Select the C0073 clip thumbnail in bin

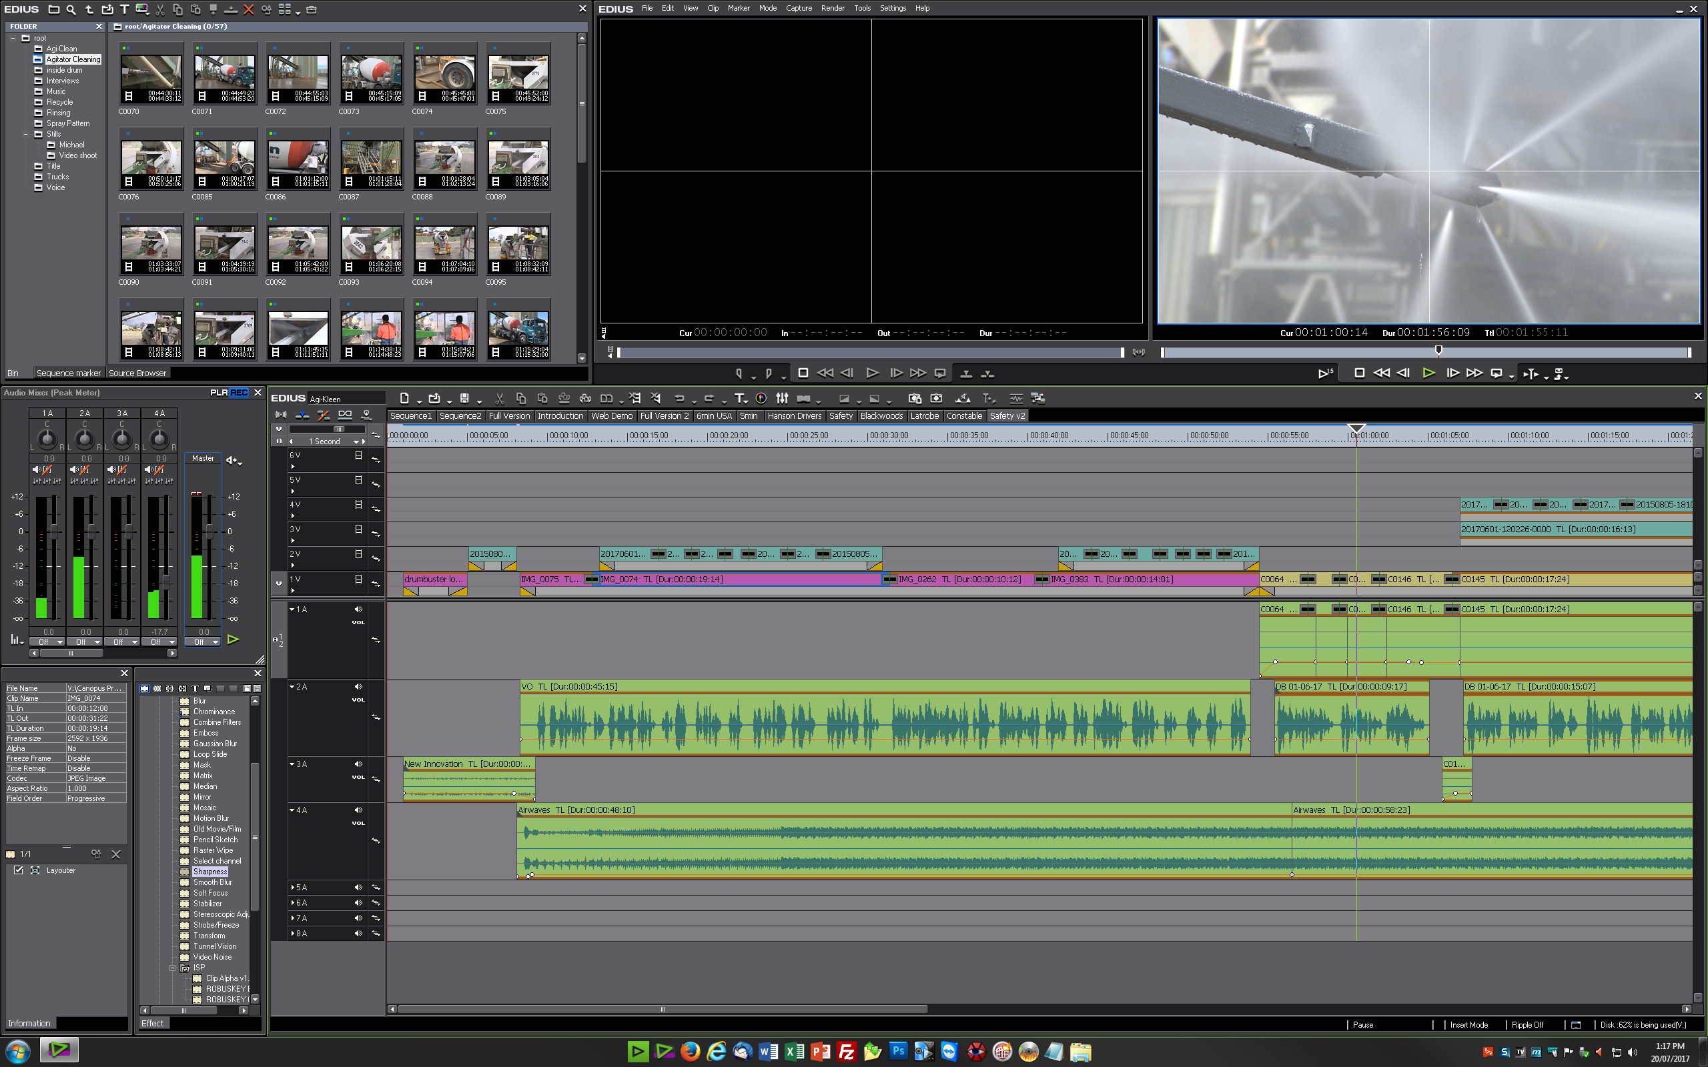(371, 74)
